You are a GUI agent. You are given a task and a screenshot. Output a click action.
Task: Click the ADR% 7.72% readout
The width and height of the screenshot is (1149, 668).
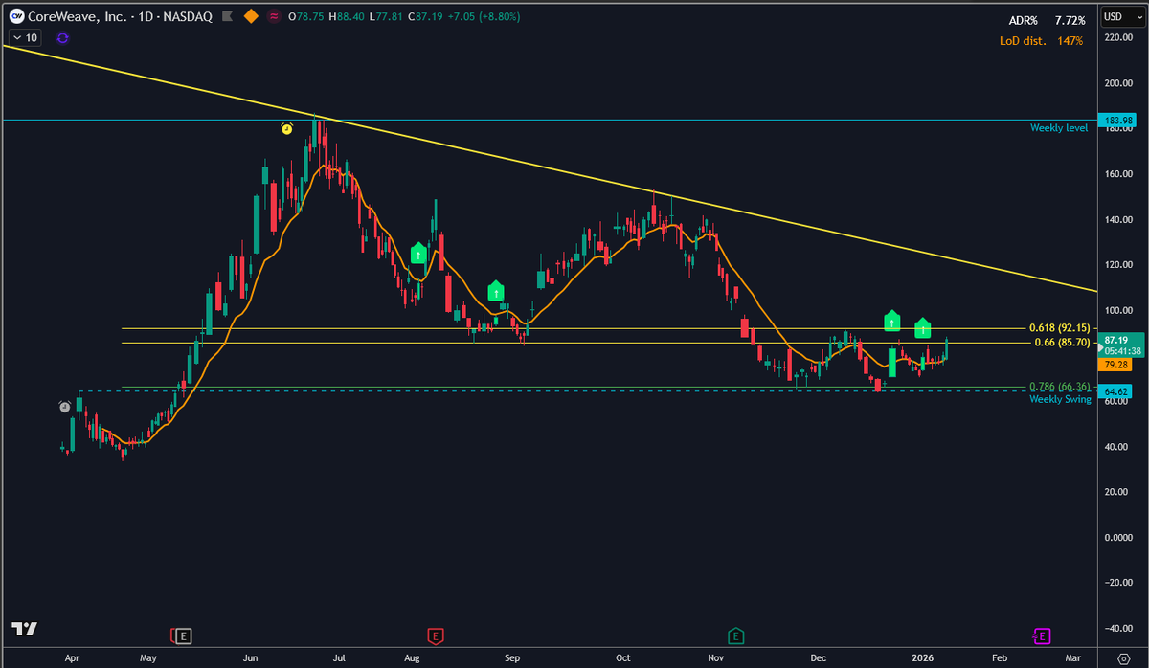coord(1047,20)
